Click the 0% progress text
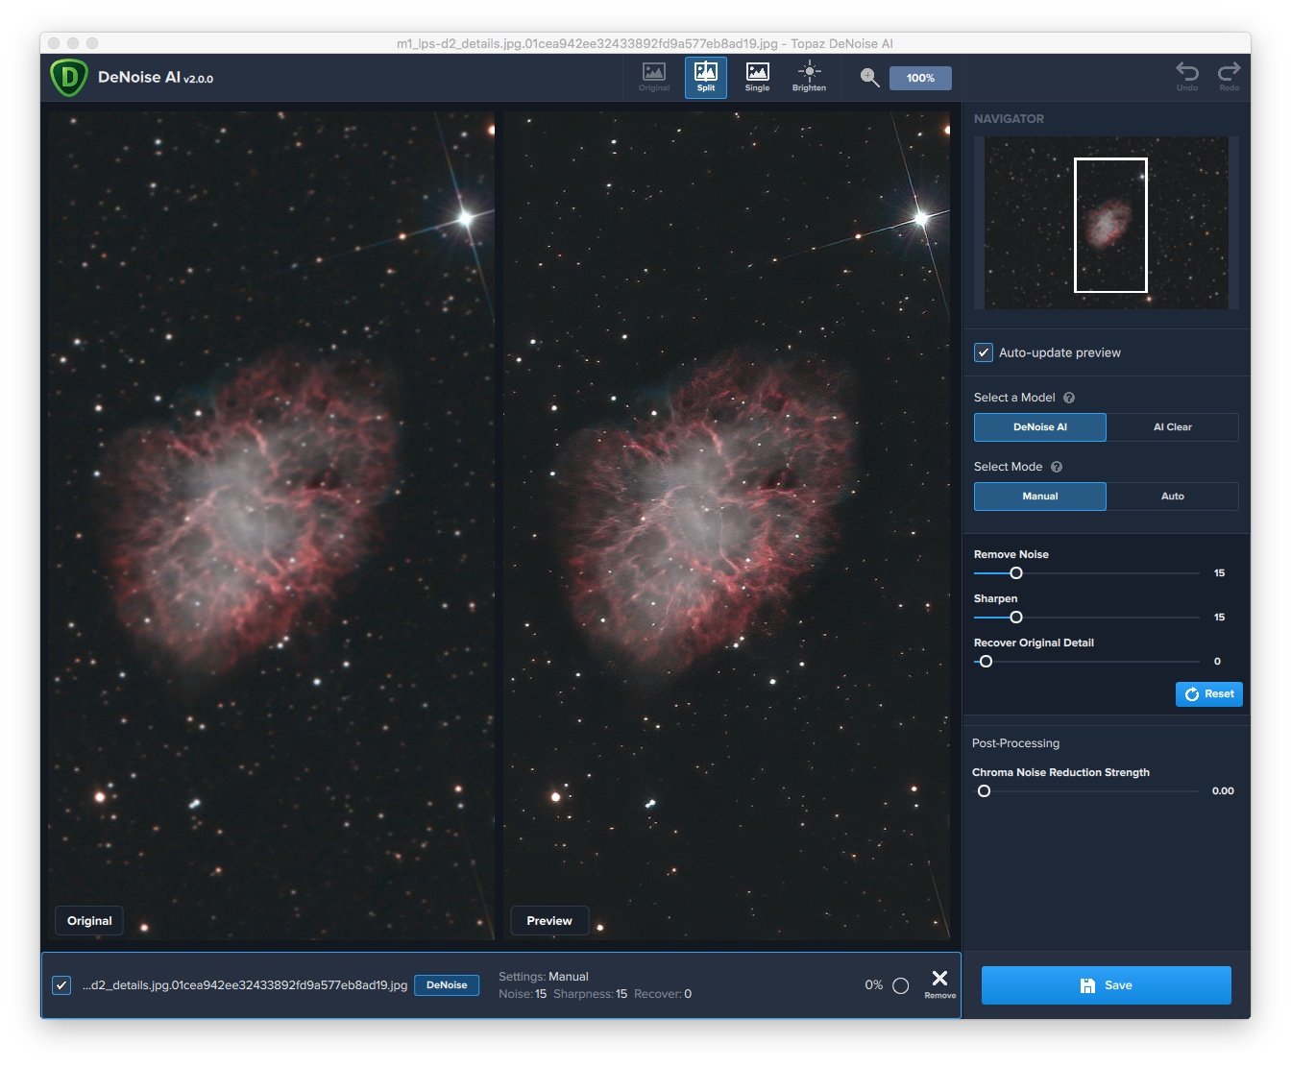 click(x=873, y=985)
